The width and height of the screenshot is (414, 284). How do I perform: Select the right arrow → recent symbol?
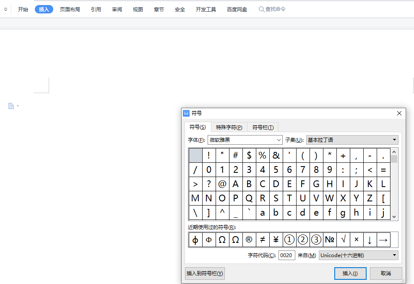coord(383,240)
